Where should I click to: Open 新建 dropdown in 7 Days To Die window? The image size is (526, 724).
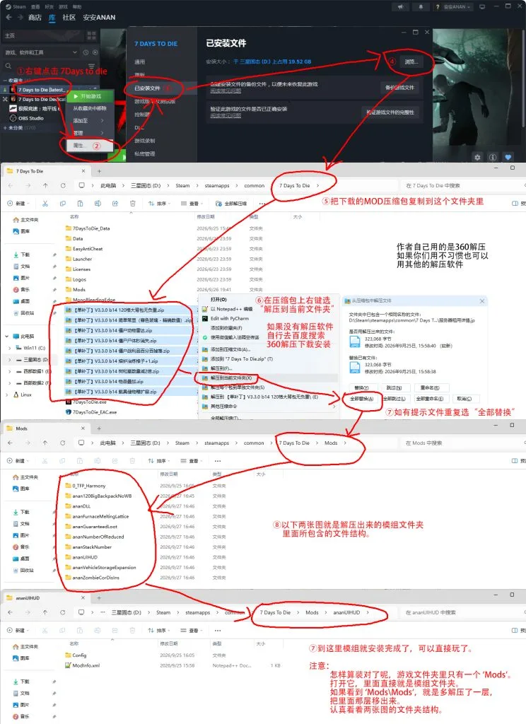coord(18,204)
